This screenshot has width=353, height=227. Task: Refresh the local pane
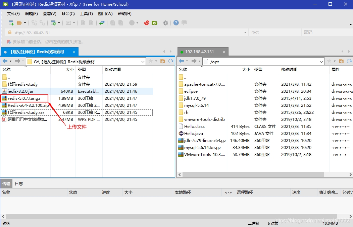171,61
